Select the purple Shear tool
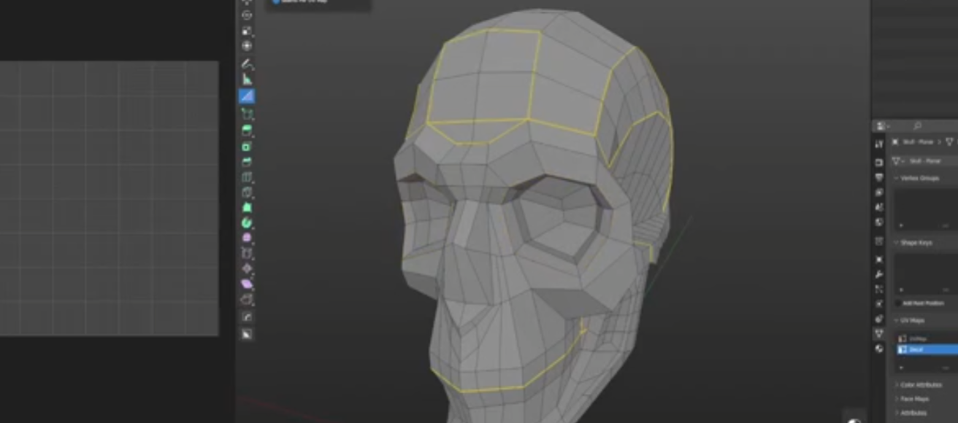This screenshot has width=958, height=423. 247,284
